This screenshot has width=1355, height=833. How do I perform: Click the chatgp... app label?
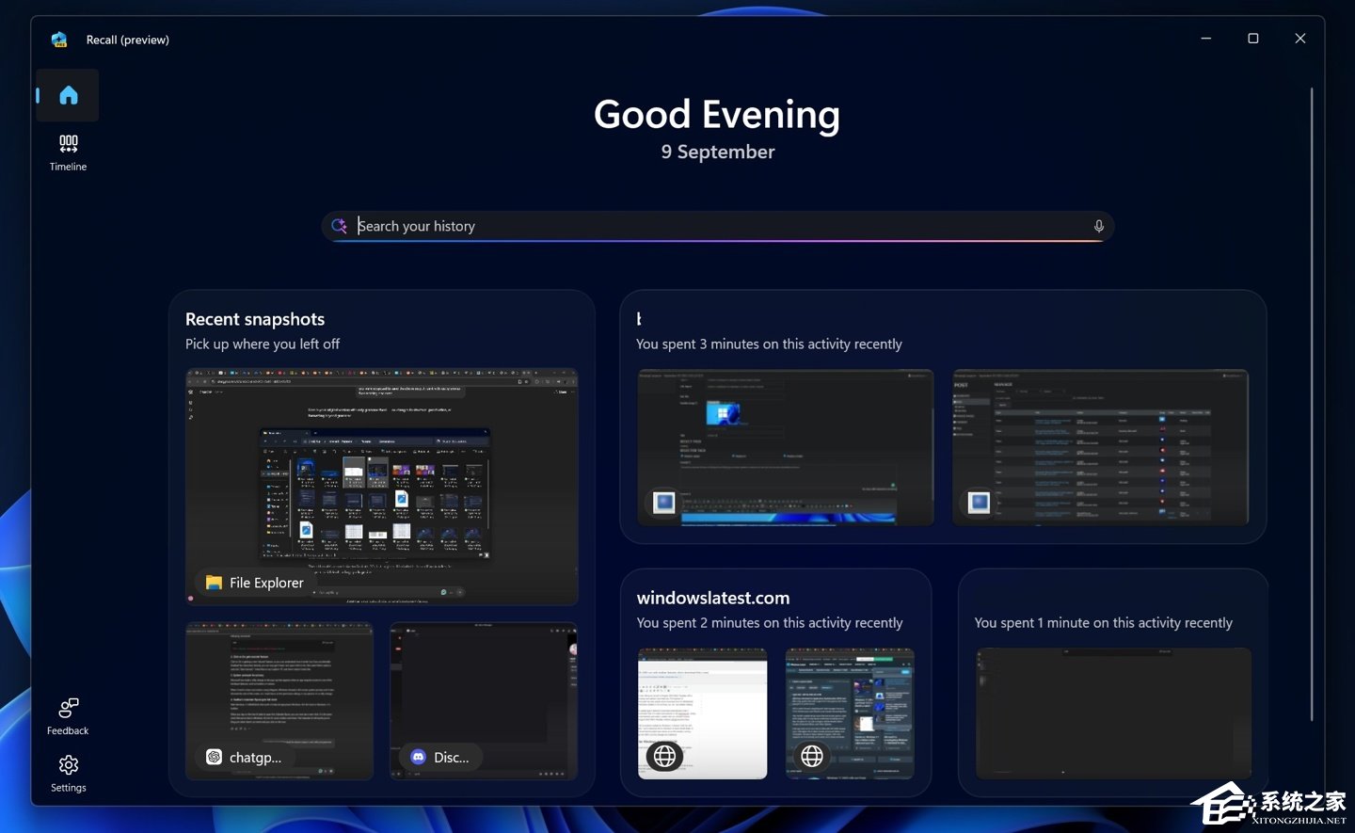(x=244, y=757)
